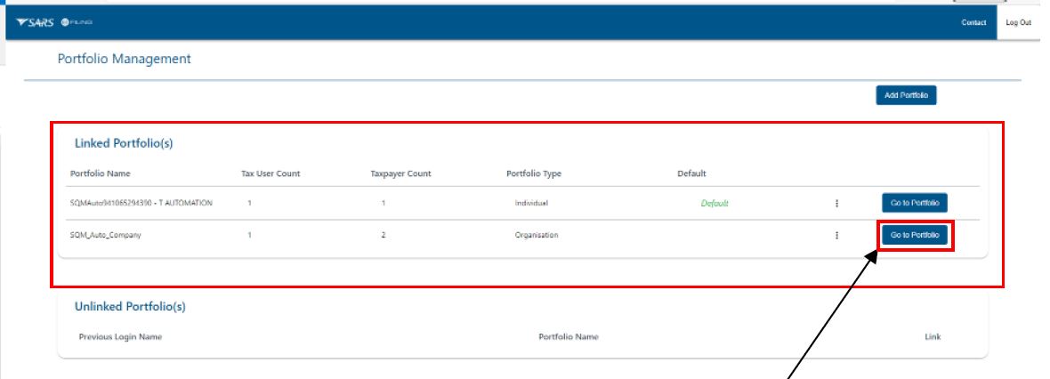Click the Portfolio Management page title

(x=124, y=59)
